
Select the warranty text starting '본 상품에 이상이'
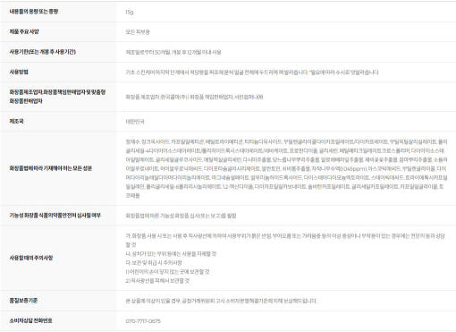click(221, 301)
